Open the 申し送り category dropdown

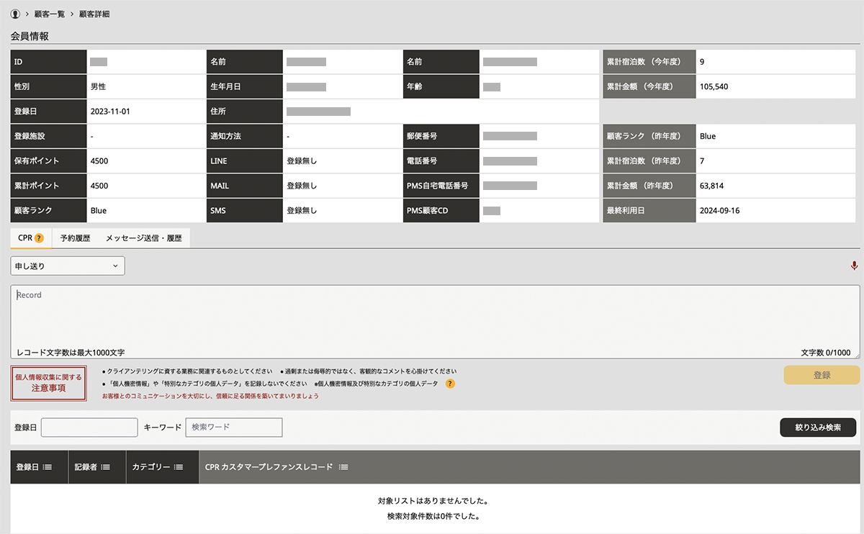[68, 266]
